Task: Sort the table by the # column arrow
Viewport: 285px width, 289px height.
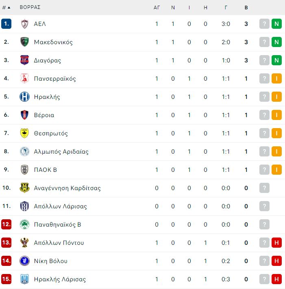Action: [6, 8]
